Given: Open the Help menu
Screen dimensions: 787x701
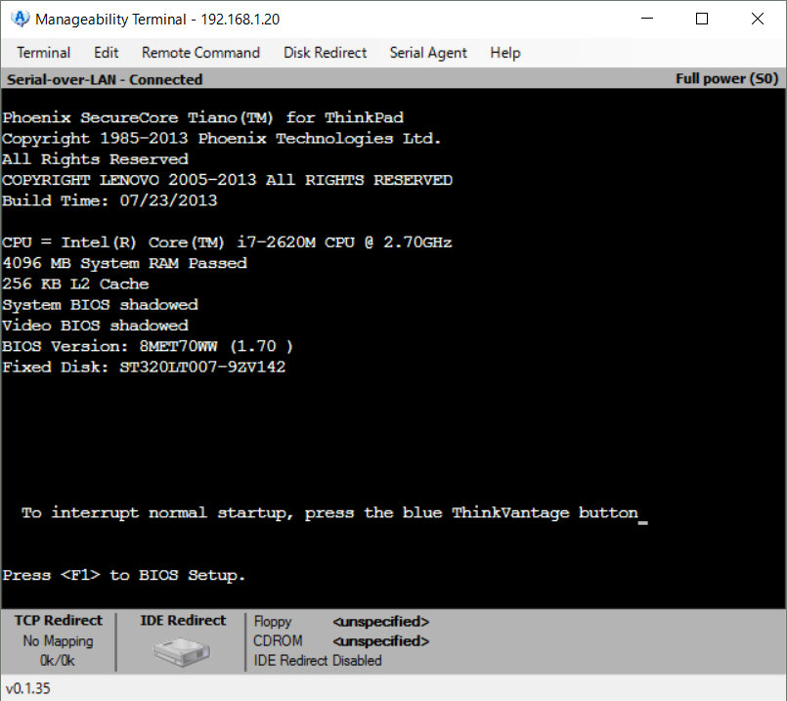Looking at the screenshot, I should click(505, 53).
